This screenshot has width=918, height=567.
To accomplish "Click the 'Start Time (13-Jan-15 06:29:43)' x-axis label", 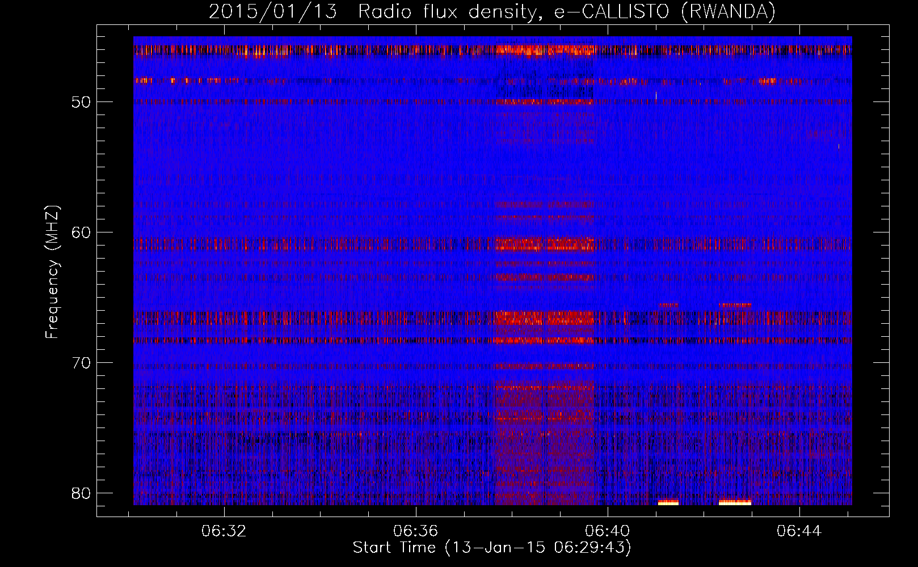I will 492,547.
